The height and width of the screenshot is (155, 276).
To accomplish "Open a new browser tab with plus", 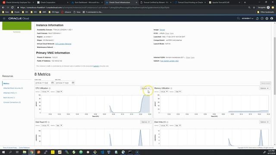I will pos(245,3).
